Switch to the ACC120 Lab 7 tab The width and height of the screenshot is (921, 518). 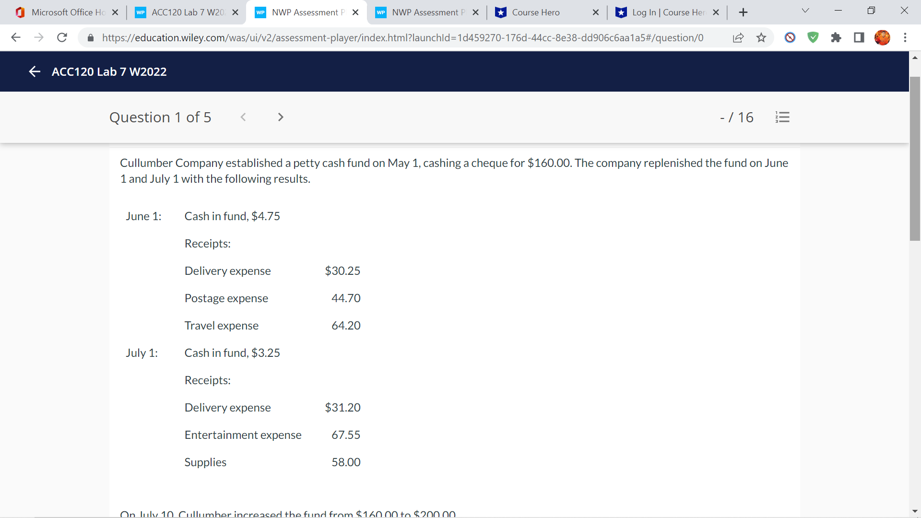click(x=182, y=12)
